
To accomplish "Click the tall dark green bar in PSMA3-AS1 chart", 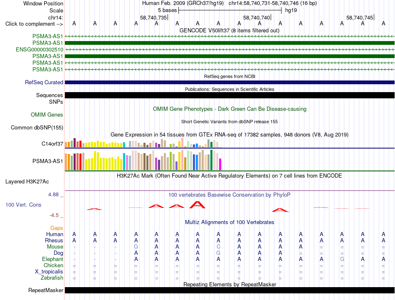I will click(x=212, y=160).
